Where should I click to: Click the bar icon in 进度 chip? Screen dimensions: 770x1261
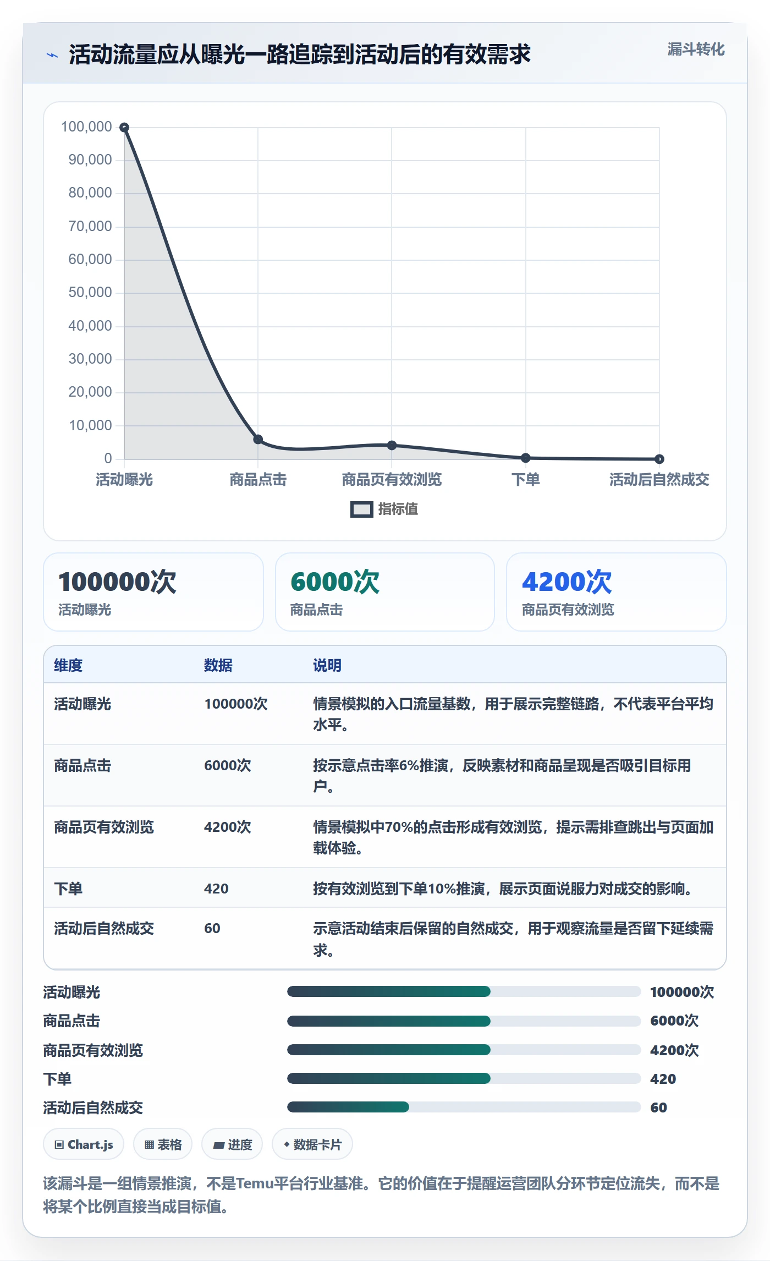tap(219, 1145)
